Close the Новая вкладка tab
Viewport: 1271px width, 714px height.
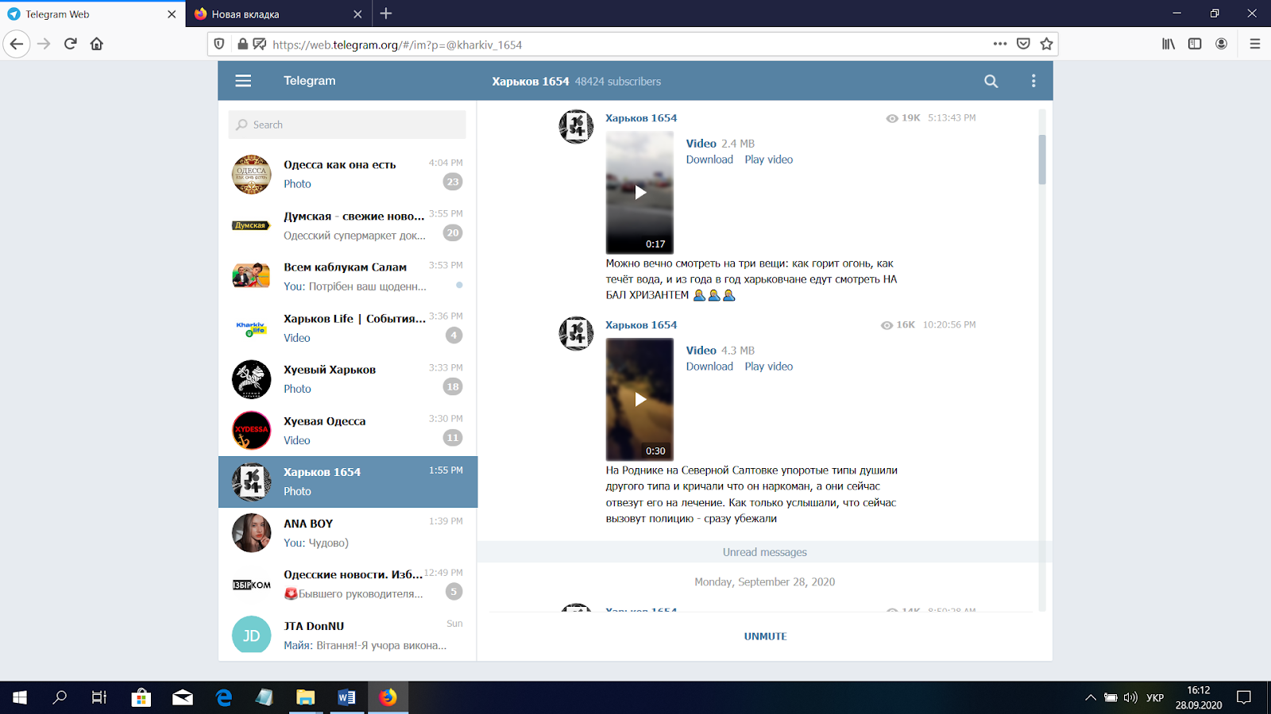[357, 14]
